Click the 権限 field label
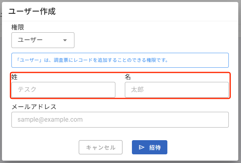This screenshot has height=163, width=241. coord(18,27)
